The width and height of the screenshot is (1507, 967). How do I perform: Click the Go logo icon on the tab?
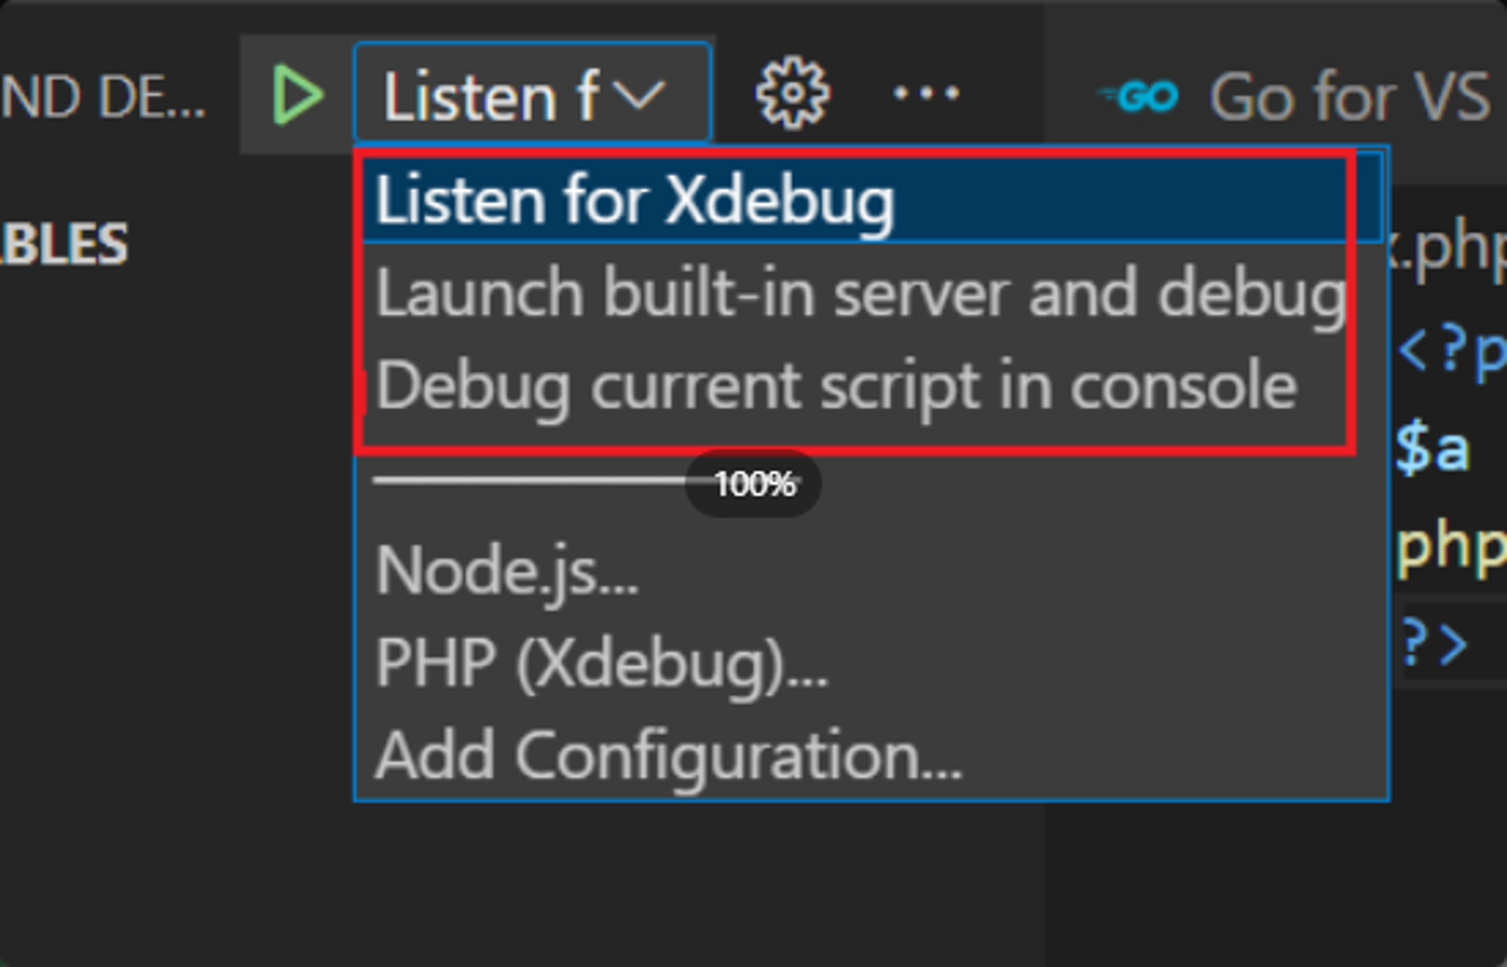(1138, 96)
